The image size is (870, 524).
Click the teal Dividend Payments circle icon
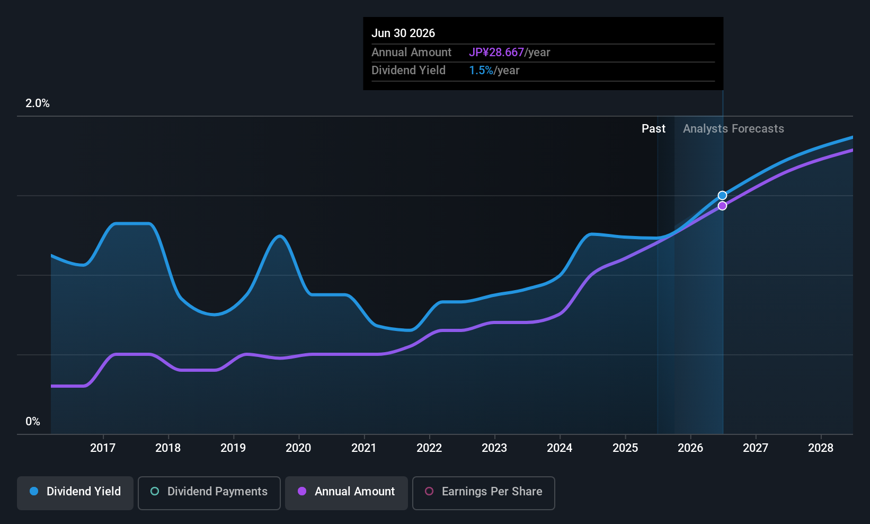[x=155, y=492]
